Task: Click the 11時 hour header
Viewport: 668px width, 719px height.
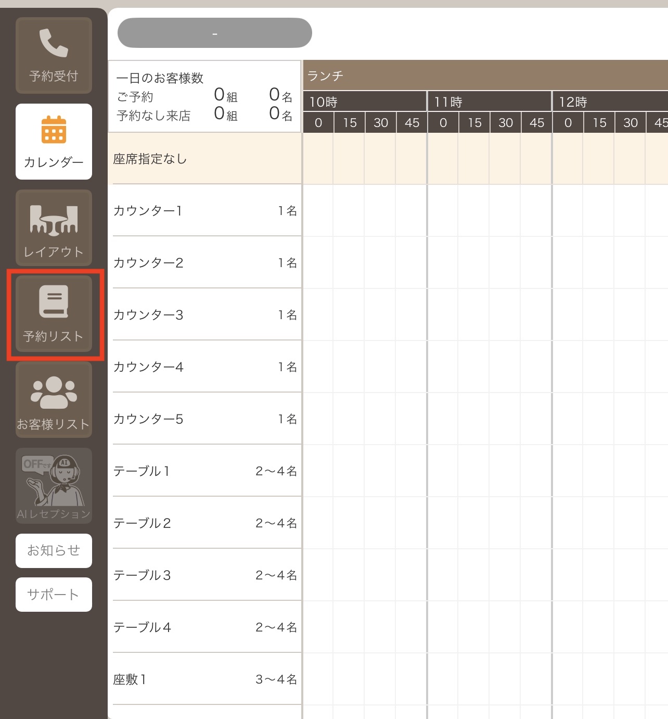Action: (x=490, y=102)
